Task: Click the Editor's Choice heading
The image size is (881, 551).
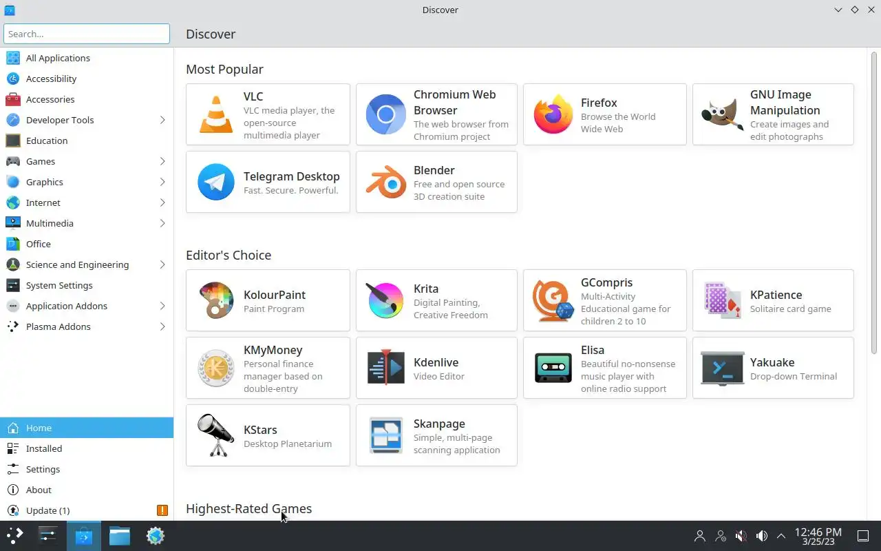Action: (x=229, y=255)
